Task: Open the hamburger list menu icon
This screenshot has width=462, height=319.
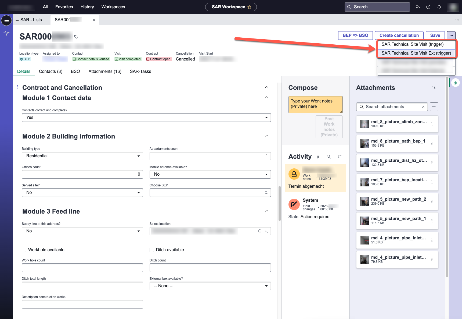Action: 6,20
